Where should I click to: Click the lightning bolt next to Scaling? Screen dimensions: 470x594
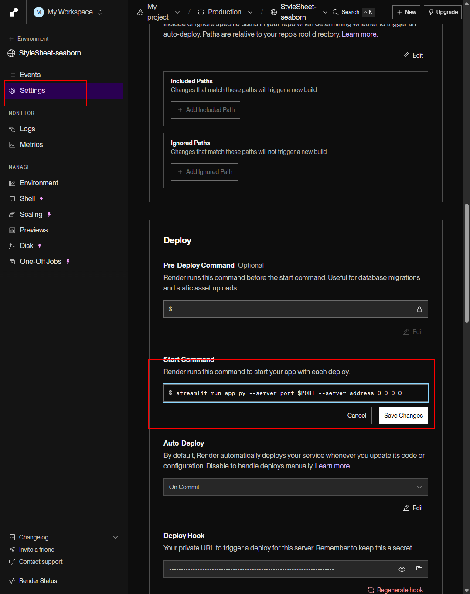[49, 215]
